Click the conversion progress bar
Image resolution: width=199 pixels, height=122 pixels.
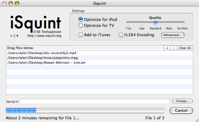[85, 110]
